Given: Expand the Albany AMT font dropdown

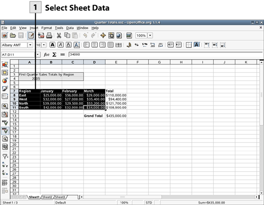Looking at the screenshot, I should [30, 45].
